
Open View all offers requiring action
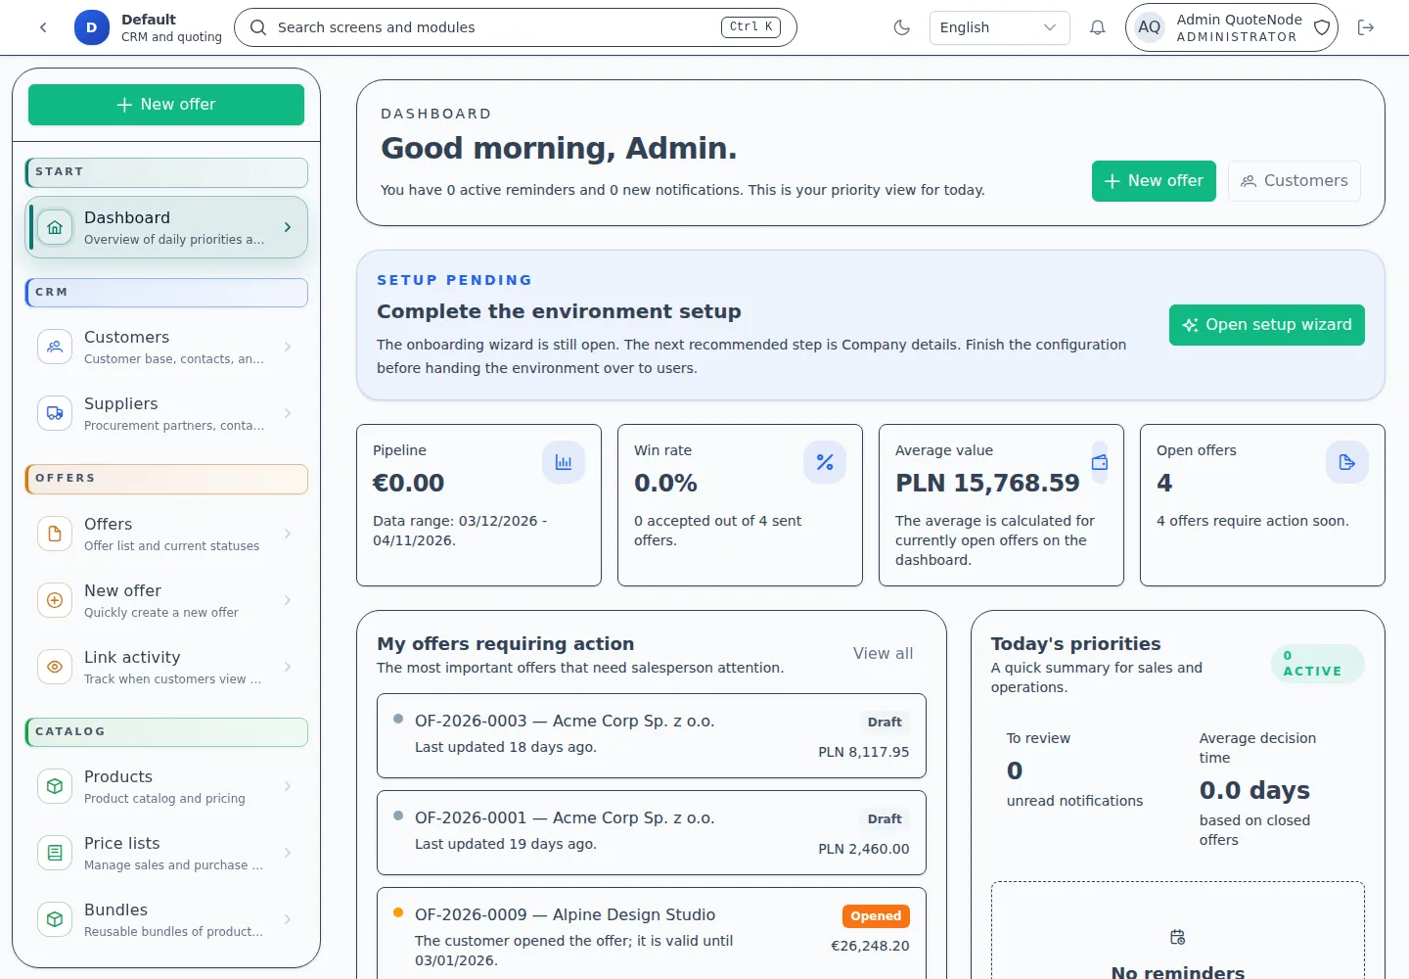883,653
